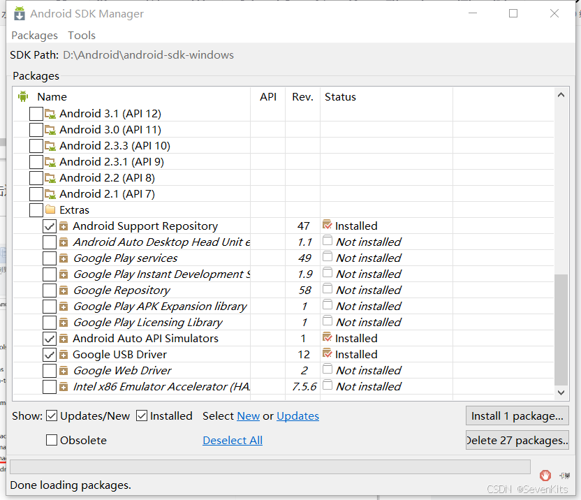This screenshot has width=581, height=500.
Task: Check the Android 2.2 (API 8) checkbox
Action: [x=36, y=178]
